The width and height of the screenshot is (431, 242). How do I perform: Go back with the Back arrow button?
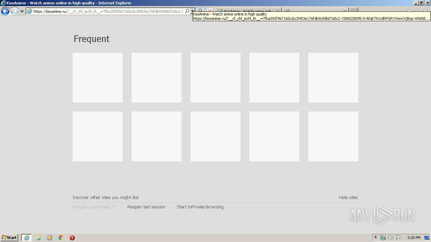[5, 11]
